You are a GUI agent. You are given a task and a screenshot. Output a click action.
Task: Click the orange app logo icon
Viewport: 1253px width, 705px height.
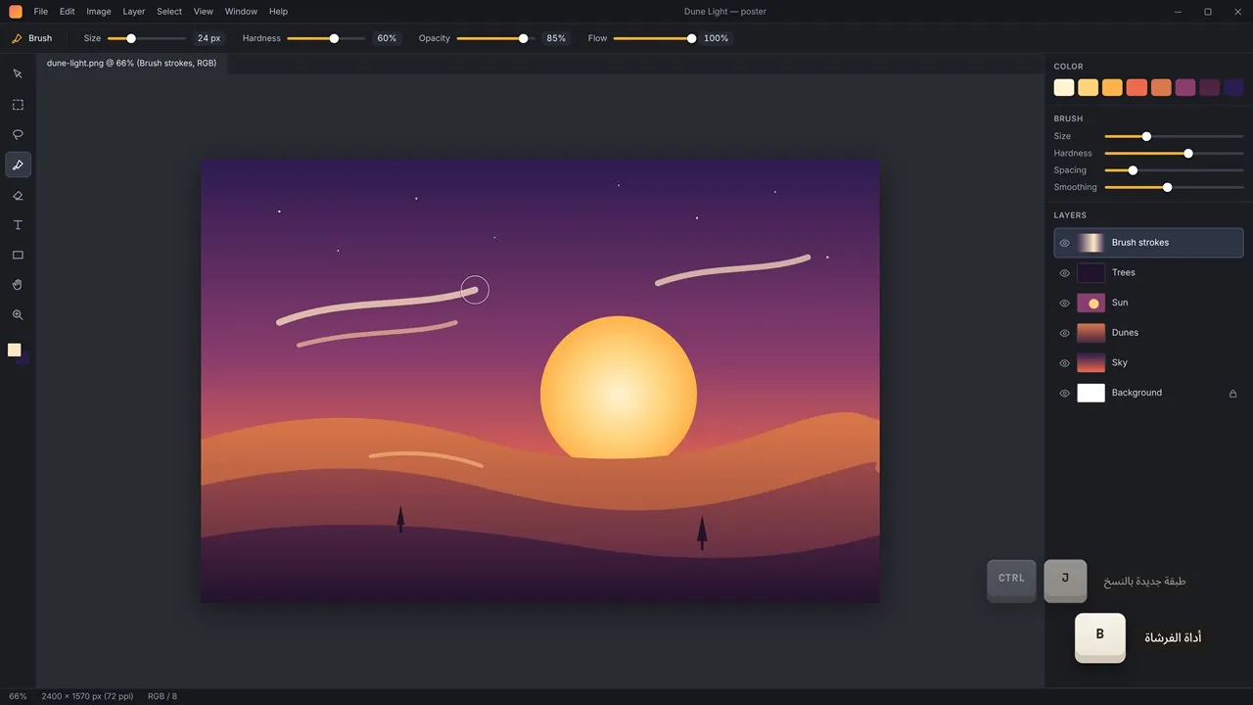click(x=16, y=12)
